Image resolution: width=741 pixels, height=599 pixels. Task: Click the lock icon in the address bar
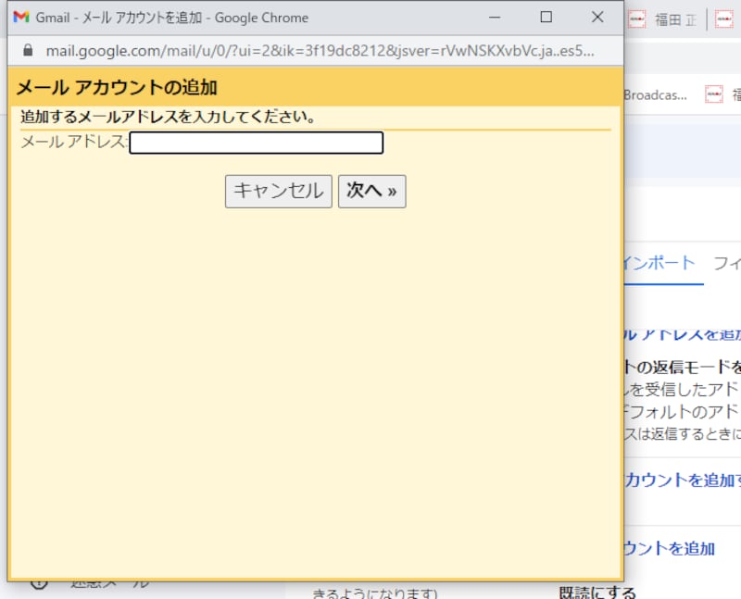click(26, 50)
